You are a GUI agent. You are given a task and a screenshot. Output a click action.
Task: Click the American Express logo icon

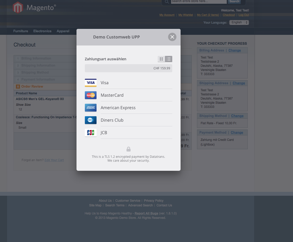91,108
